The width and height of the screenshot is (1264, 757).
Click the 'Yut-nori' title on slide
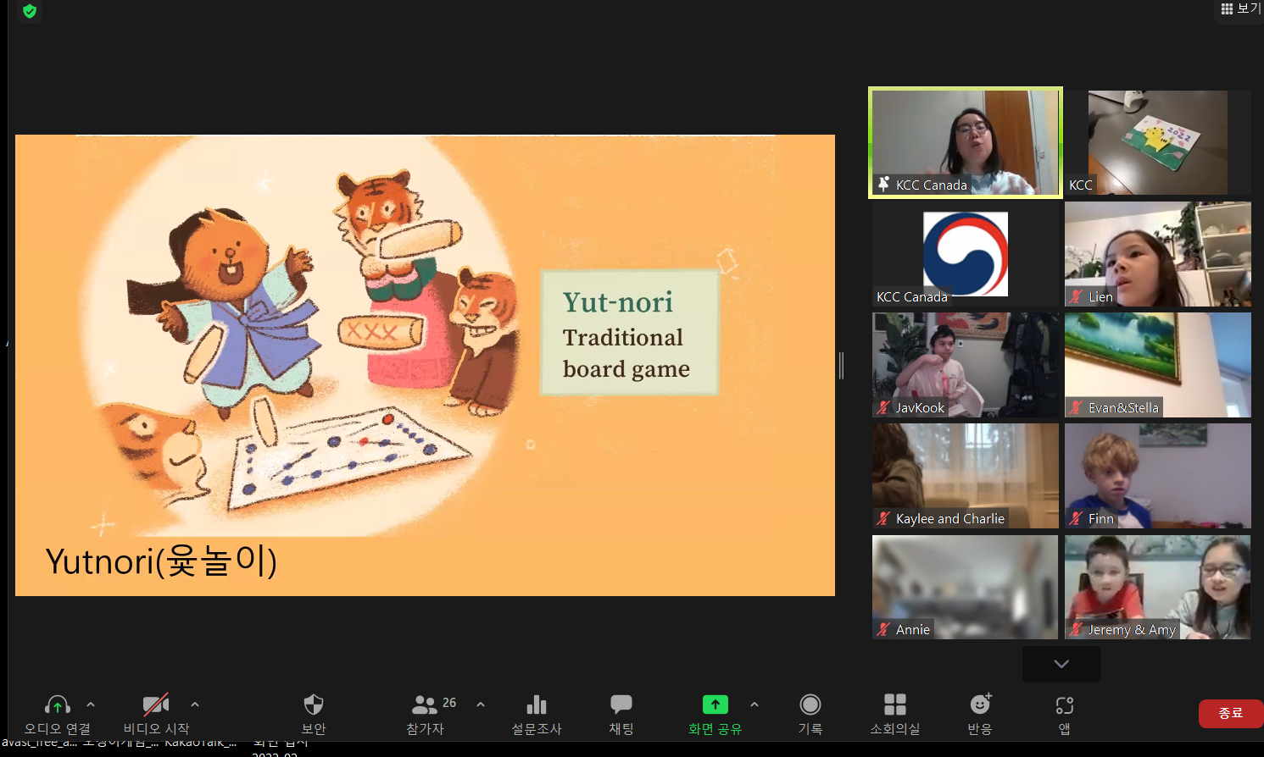618,302
